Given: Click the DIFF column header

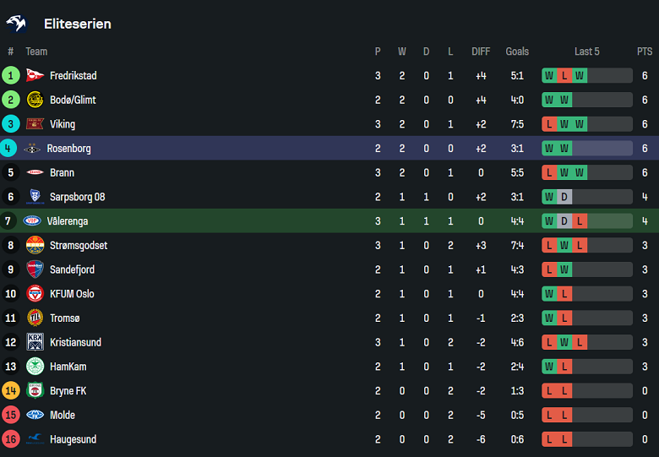Looking at the screenshot, I should click(481, 52).
